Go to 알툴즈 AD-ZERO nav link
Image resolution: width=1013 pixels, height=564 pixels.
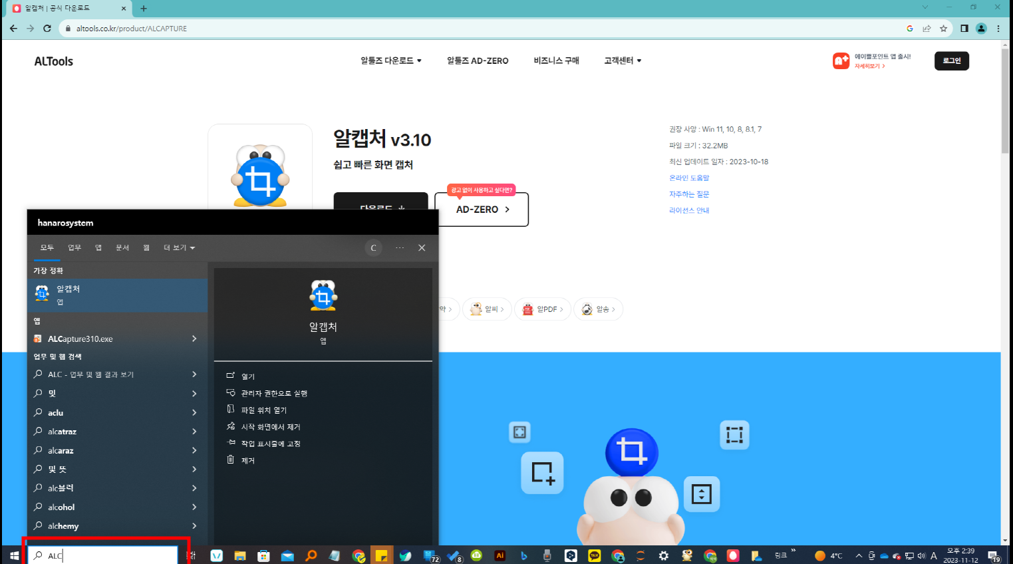pos(478,61)
